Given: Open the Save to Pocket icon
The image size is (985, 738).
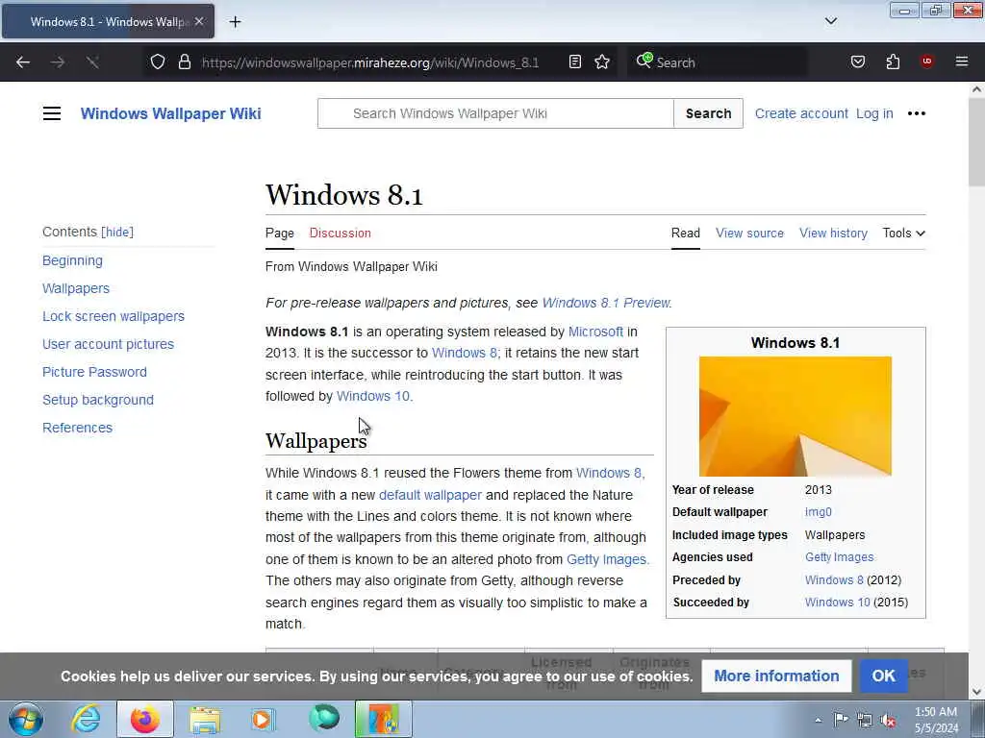Looking at the screenshot, I should pos(857,61).
